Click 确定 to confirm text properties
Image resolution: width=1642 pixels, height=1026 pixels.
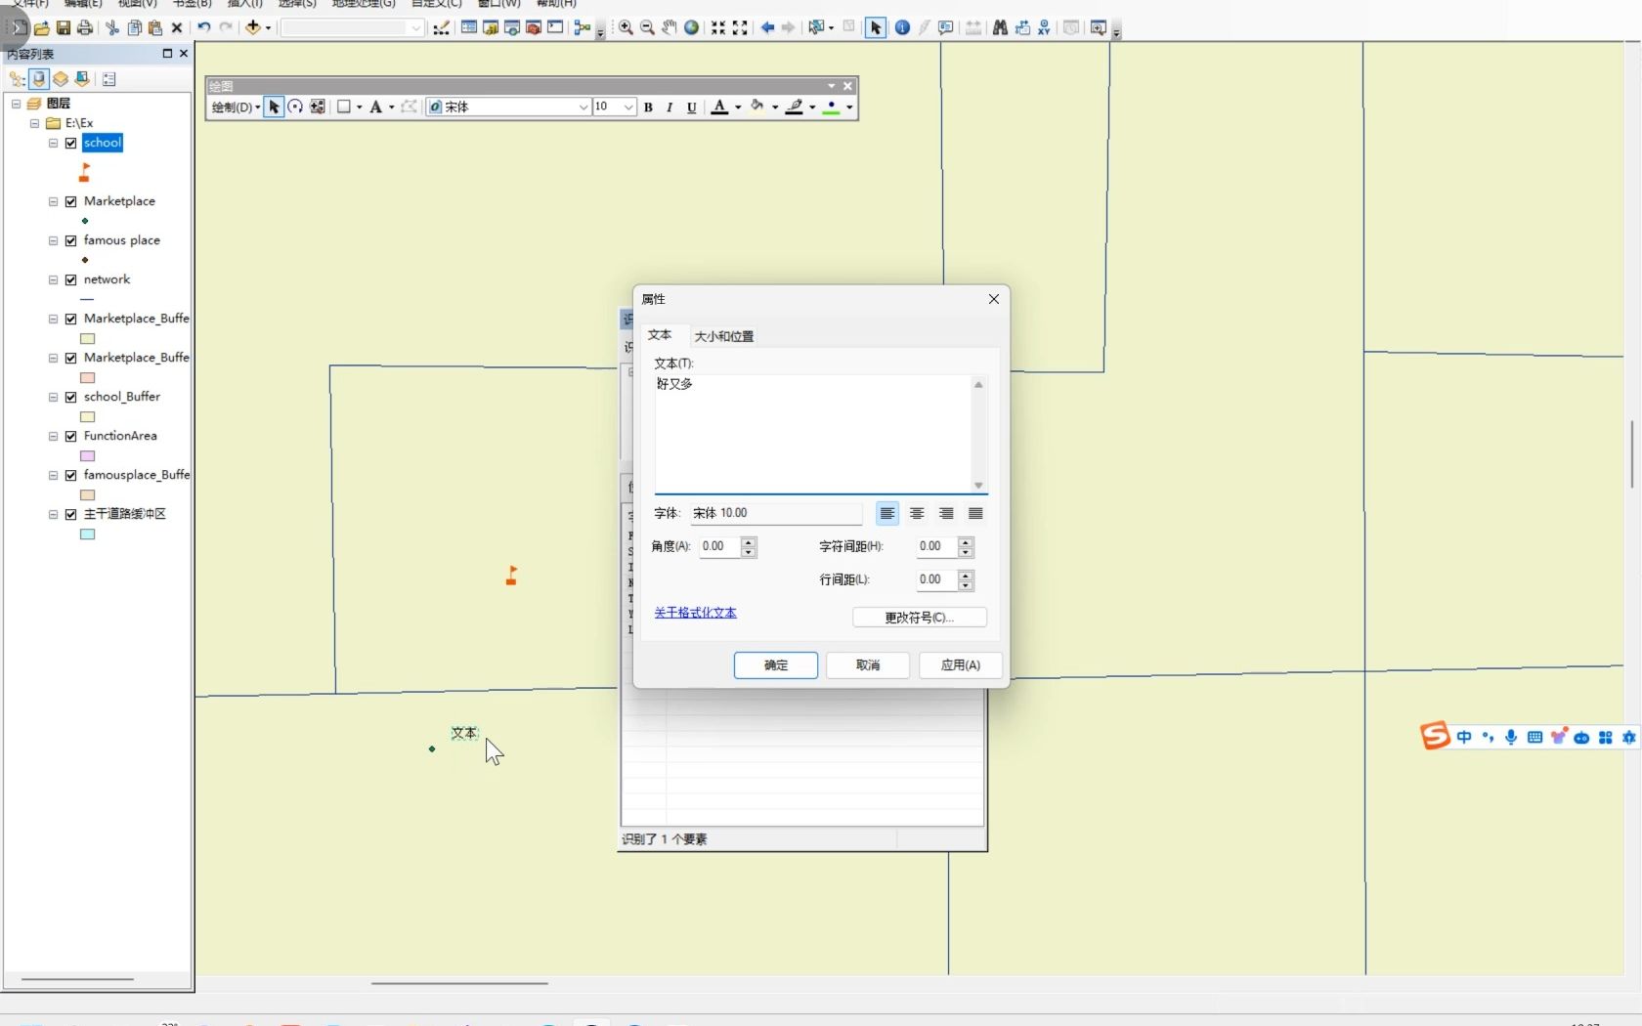[x=776, y=665]
